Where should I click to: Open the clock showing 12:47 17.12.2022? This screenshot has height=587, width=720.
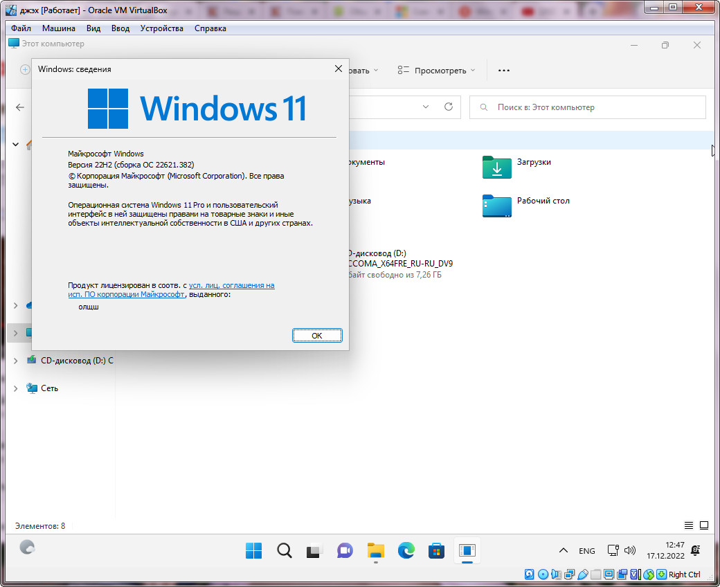[x=665, y=550]
